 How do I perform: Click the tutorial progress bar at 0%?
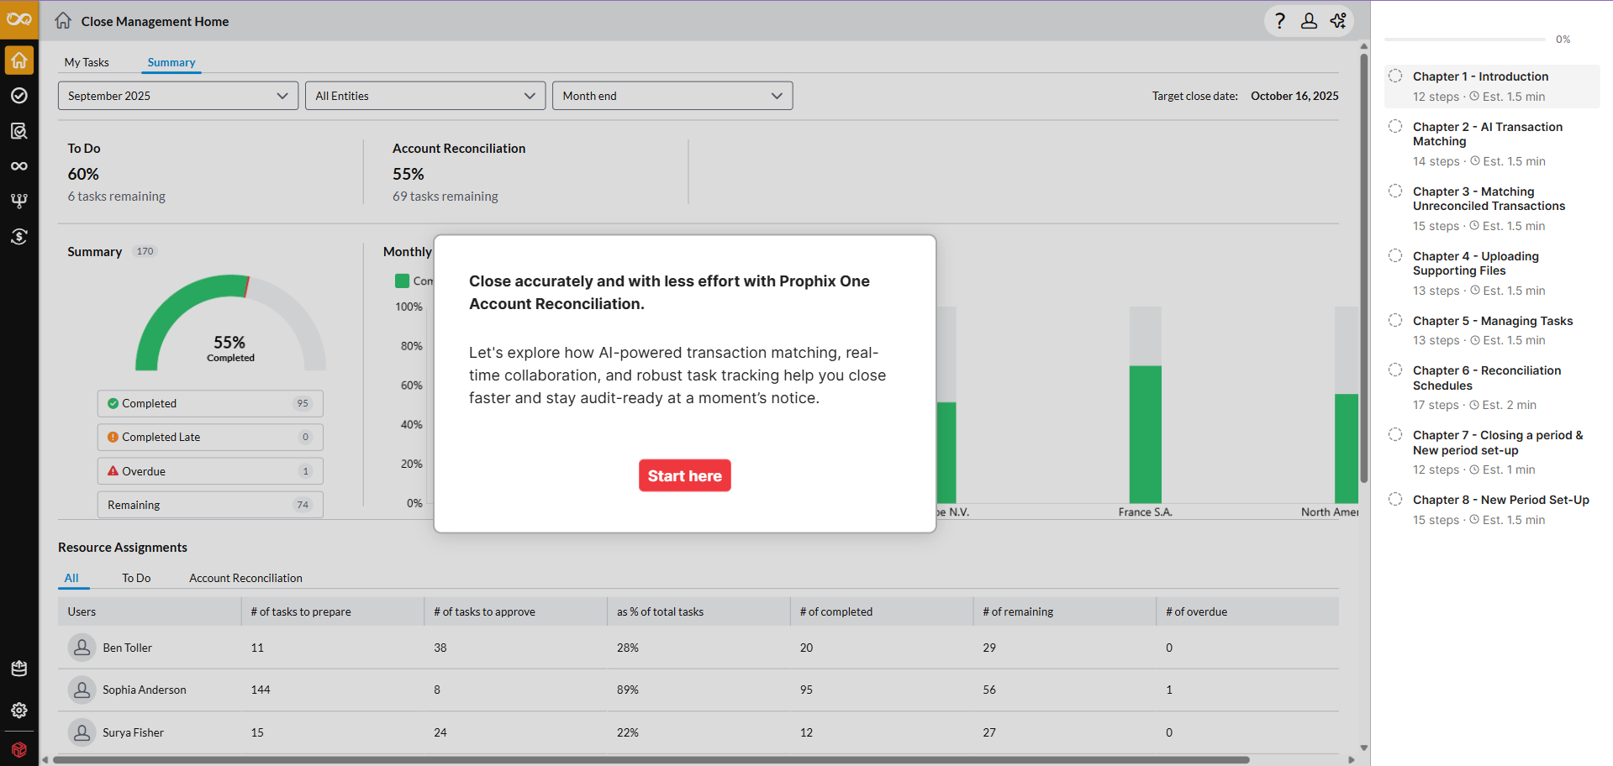(1464, 39)
